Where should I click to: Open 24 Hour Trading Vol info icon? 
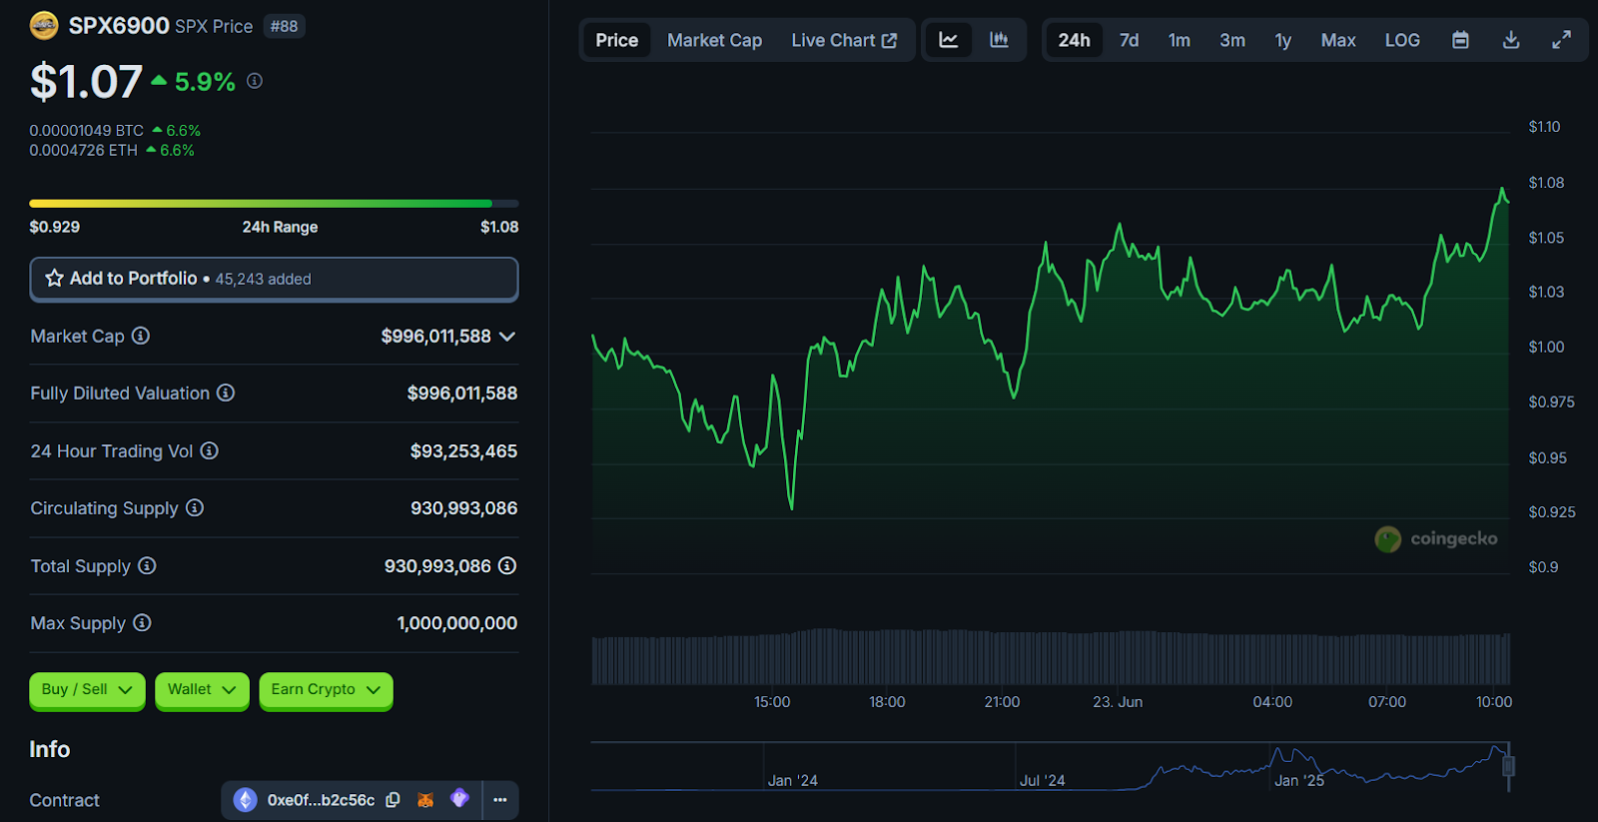click(x=209, y=450)
